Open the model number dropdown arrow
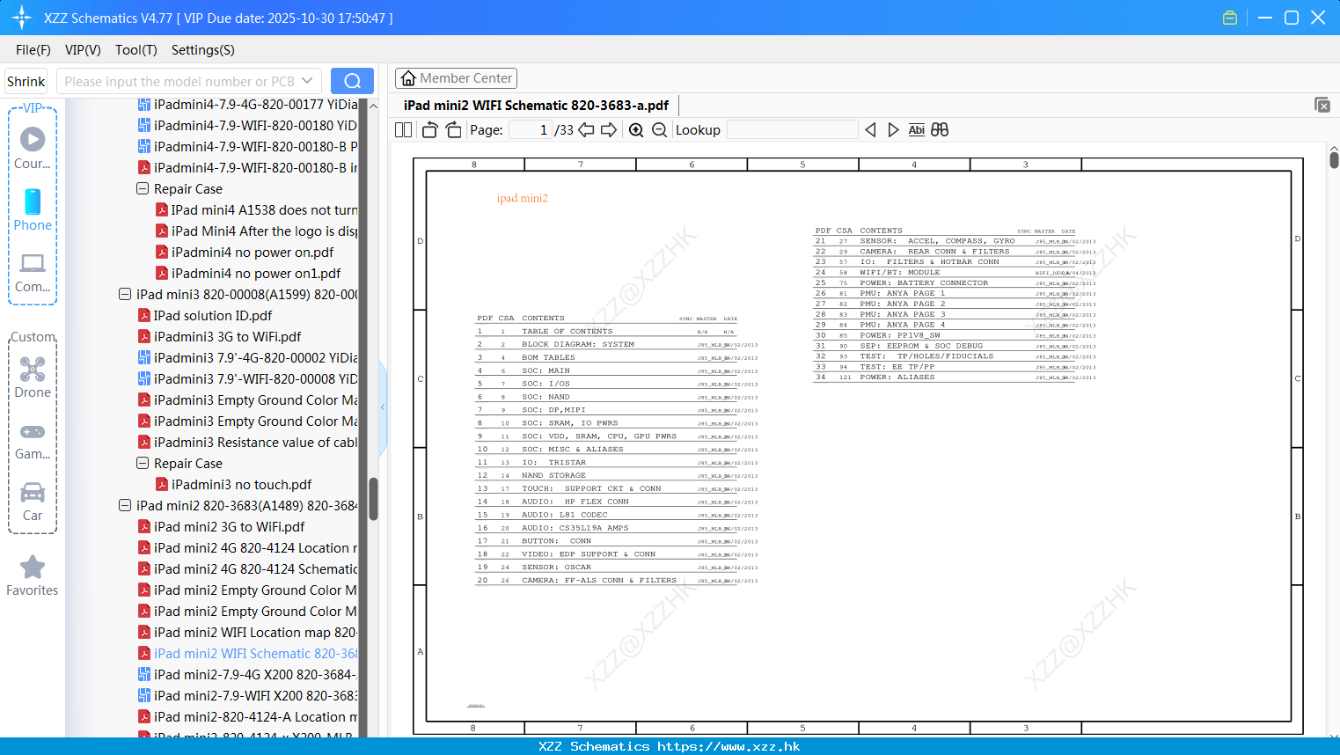 [x=307, y=81]
